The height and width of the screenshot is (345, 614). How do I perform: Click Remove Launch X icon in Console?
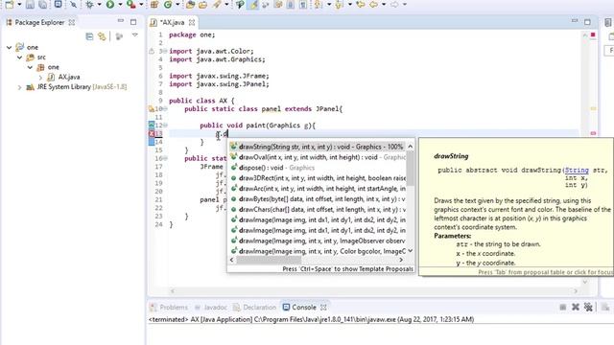click(x=576, y=308)
